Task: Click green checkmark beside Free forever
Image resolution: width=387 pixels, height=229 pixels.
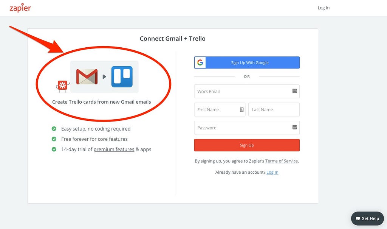Action: [x=54, y=139]
